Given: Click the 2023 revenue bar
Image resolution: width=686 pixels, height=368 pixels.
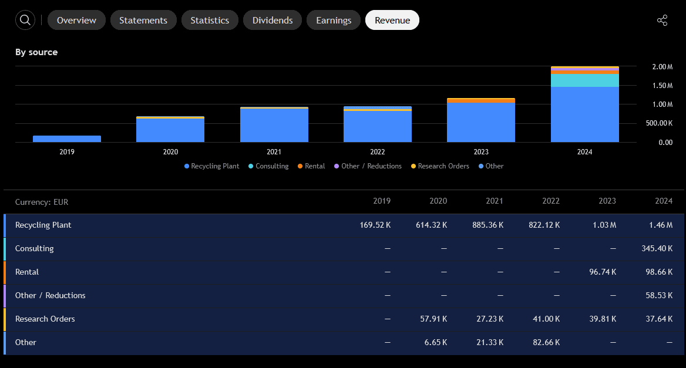Looking at the screenshot, I should click(x=481, y=120).
